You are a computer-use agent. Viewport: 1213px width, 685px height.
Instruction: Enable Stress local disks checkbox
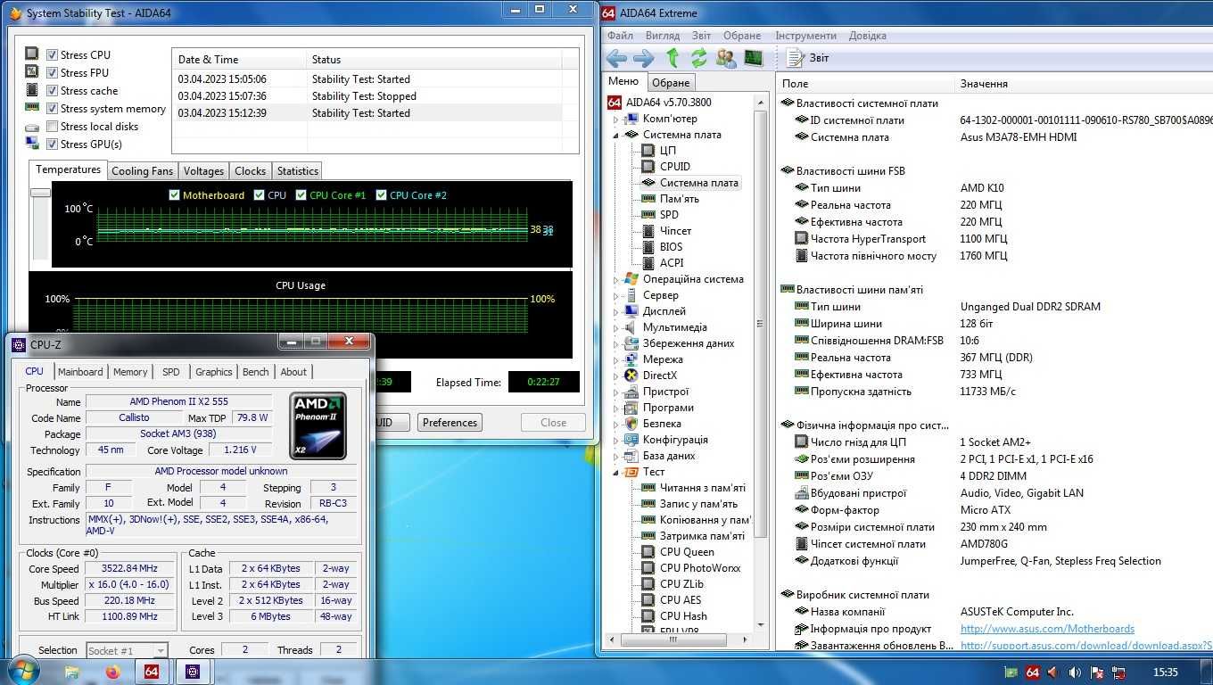tap(52, 127)
